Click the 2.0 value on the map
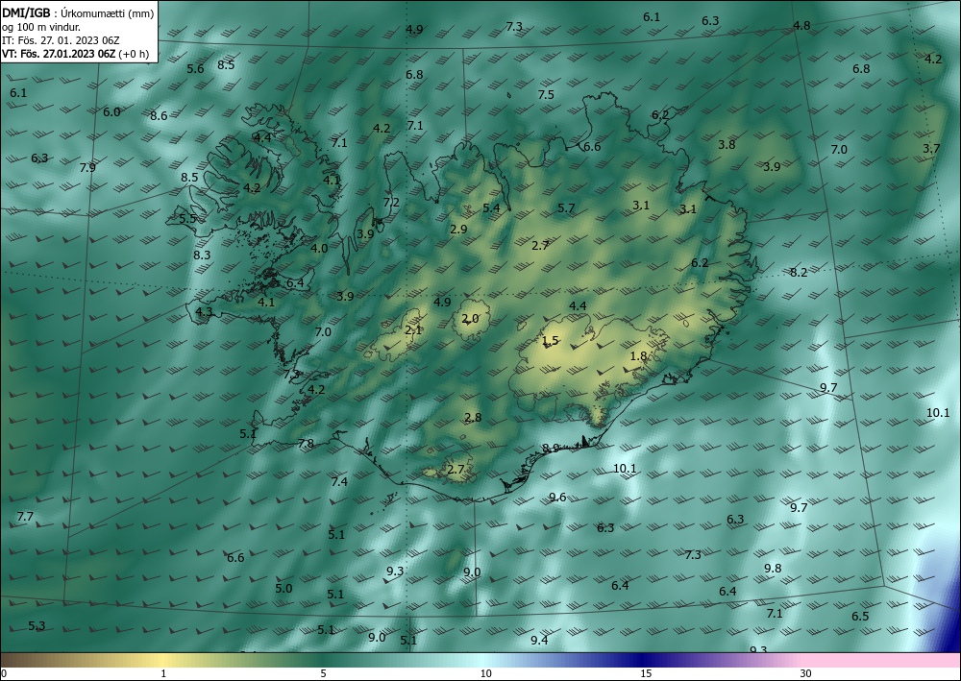Screen dimensions: 961x681 pyautogui.click(x=470, y=319)
